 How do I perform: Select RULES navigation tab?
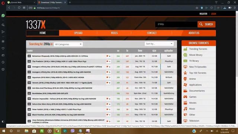pyautogui.click(x=114, y=33)
